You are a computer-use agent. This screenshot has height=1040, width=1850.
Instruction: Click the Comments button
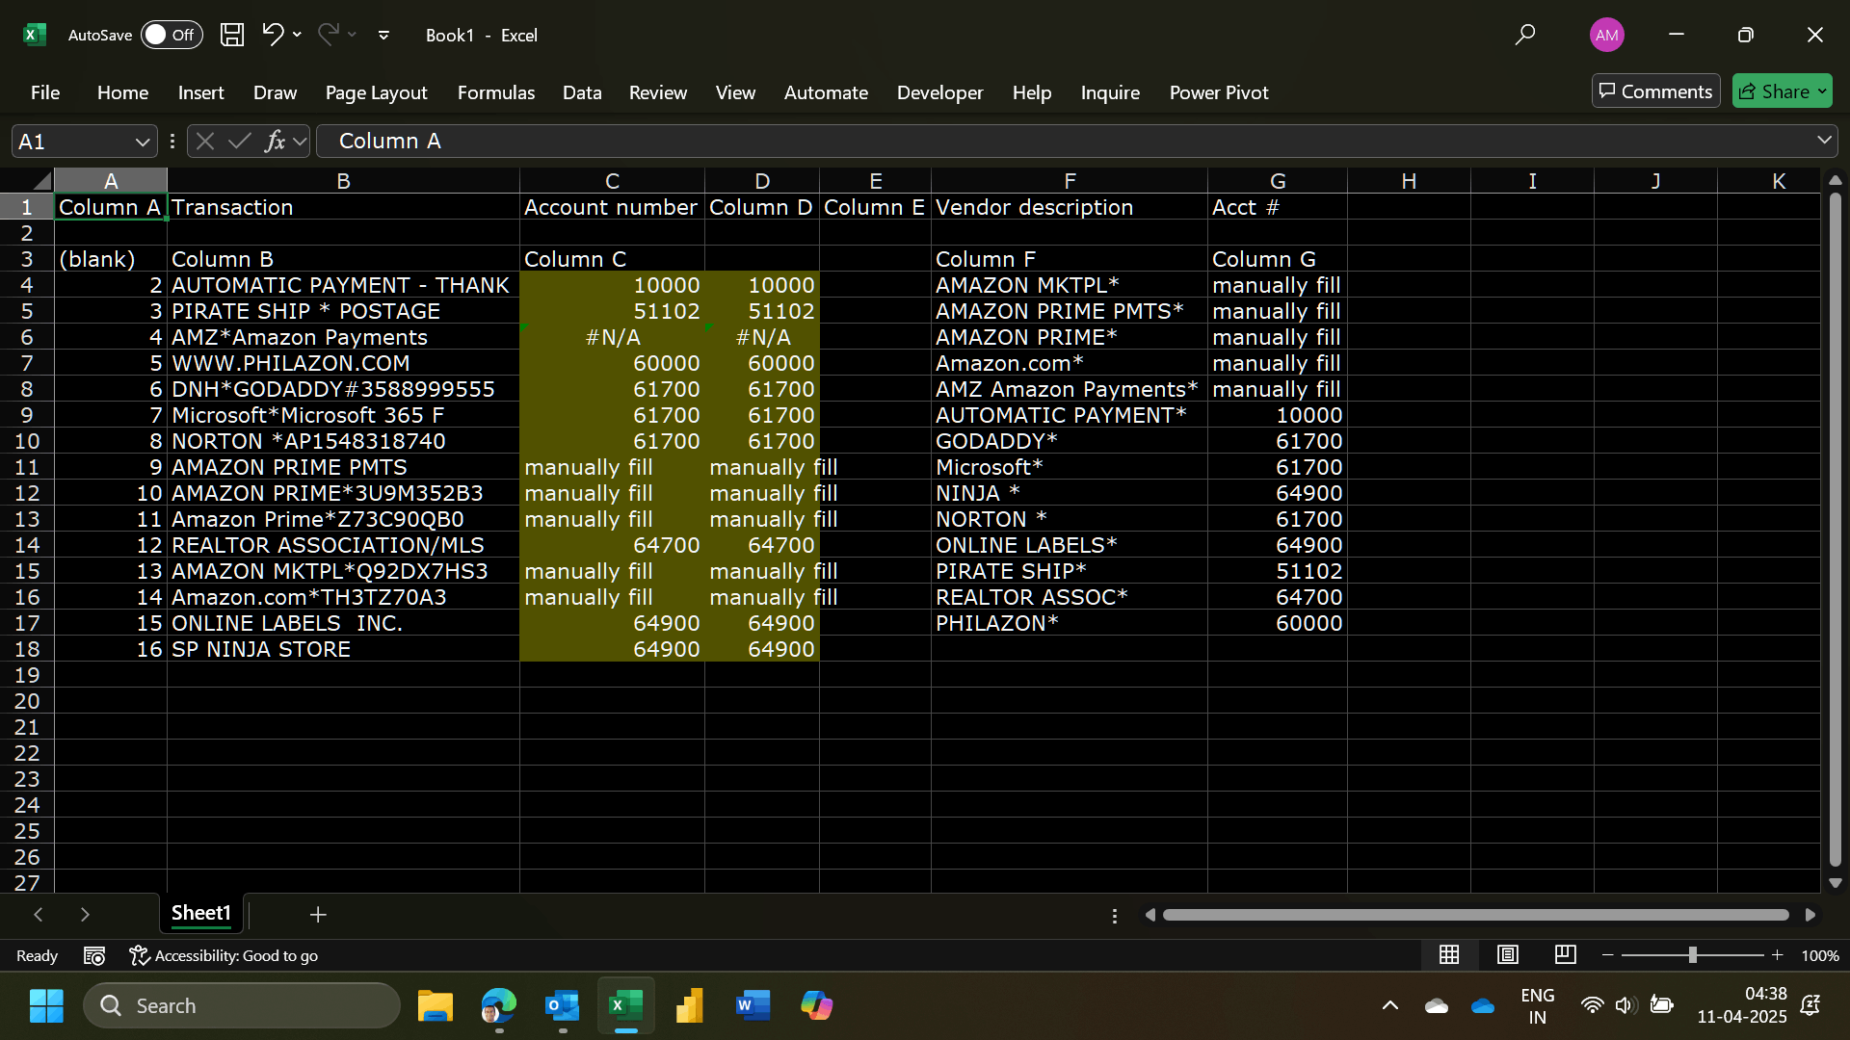tap(1655, 91)
